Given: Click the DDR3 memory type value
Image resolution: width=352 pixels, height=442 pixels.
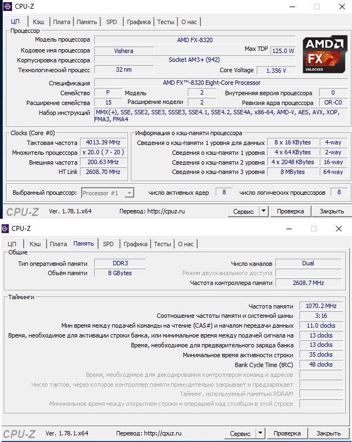Looking at the screenshot, I should coord(120,263).
